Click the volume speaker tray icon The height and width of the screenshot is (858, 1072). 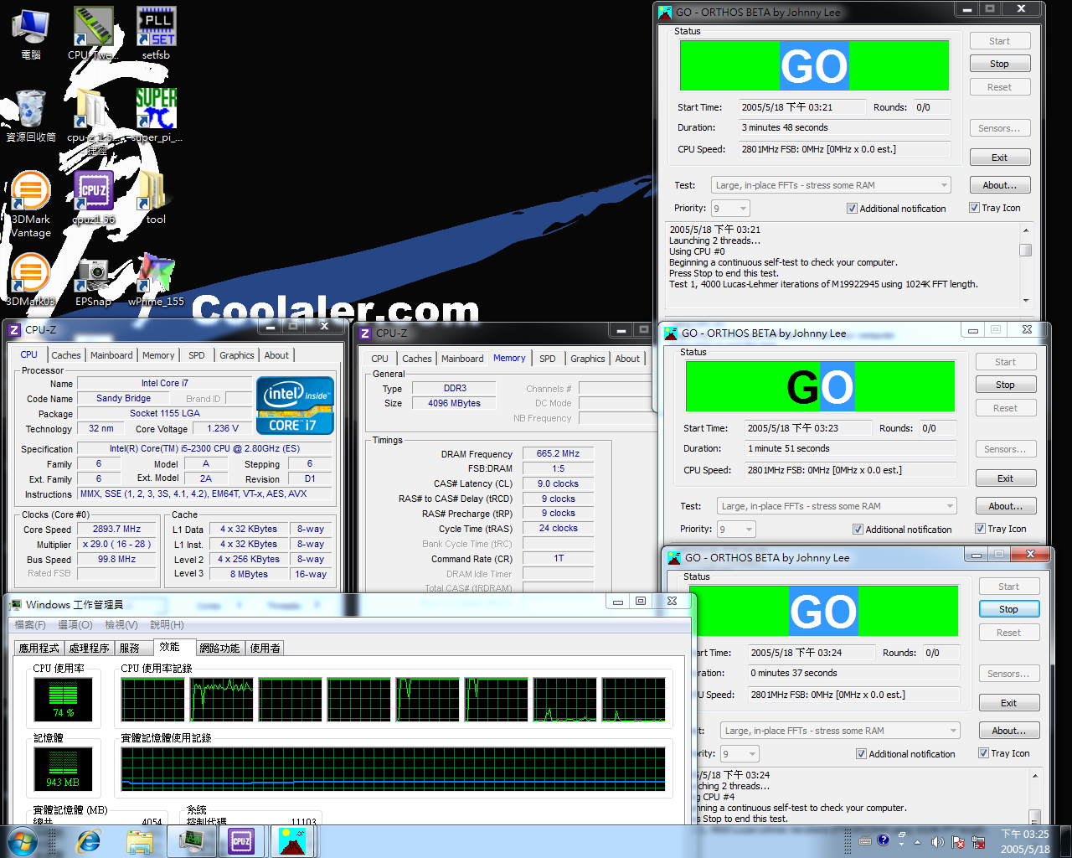pyautogui.click(x=937, y=841)
